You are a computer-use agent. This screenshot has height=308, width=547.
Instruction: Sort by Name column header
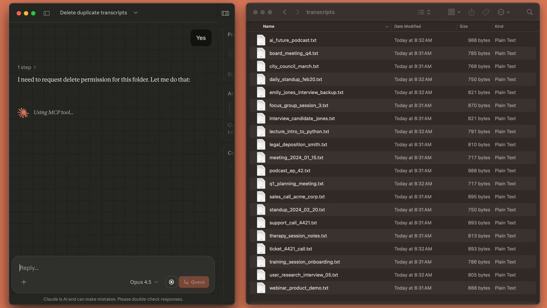(268, 26)
